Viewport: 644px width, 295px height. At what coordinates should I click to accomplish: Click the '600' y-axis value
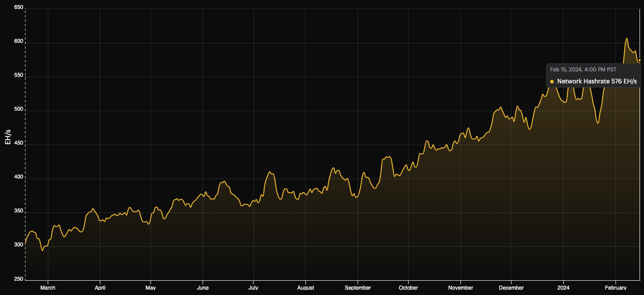19,42
